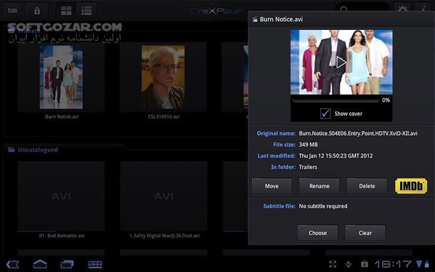Open the 01 Bad Romance.avi item

[x=61, y=196]
